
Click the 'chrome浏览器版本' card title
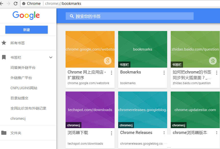click(x=190, y=132)
